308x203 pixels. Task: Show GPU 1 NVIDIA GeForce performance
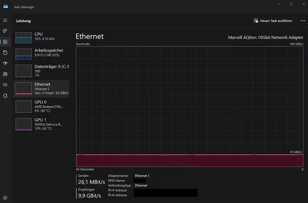coord(41,124)
